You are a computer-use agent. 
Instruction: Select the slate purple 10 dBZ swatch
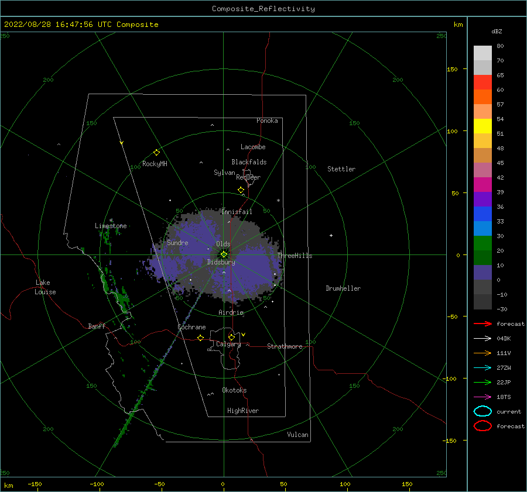pos(482,273)
